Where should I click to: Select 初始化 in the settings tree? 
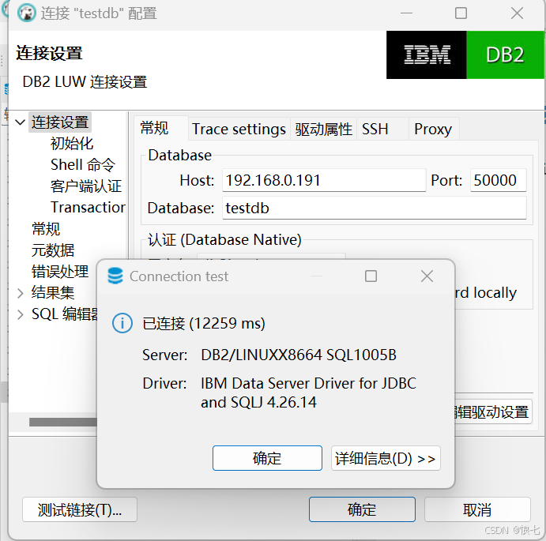(72, 144)
